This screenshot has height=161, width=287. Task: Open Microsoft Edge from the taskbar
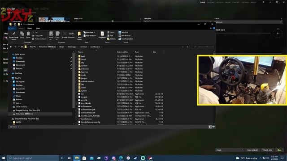click(121, 158)
